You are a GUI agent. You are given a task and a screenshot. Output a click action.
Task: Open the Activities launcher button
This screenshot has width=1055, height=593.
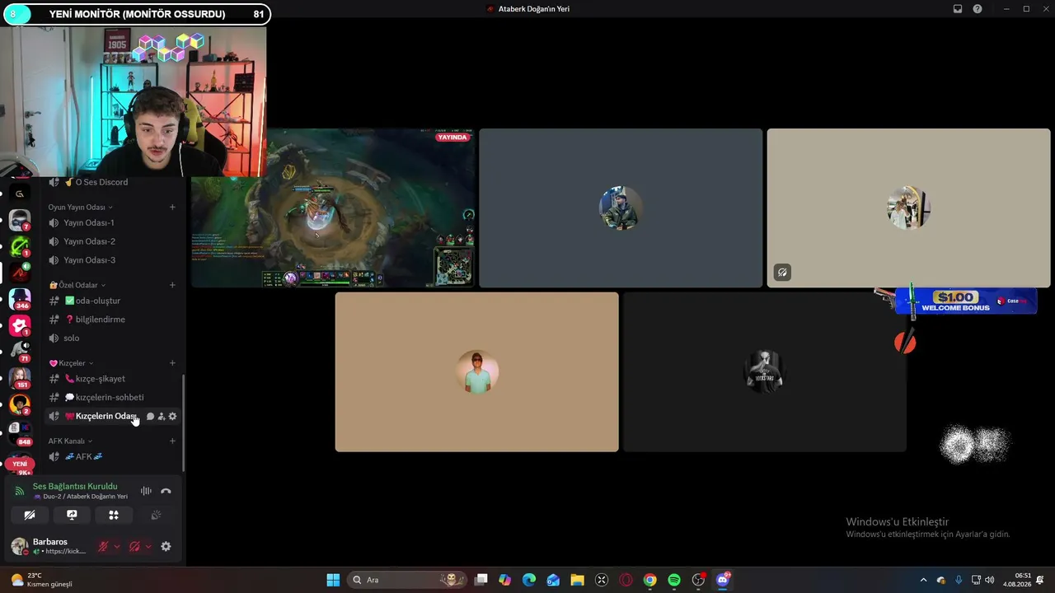(114, 515)
